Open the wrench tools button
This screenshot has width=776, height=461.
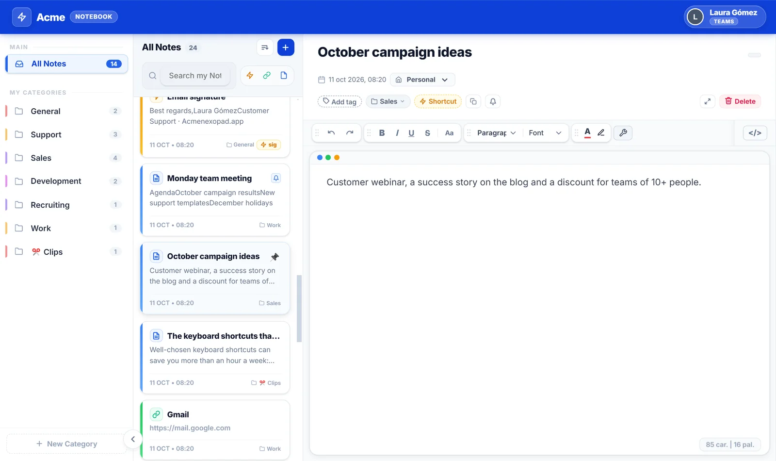pos(623,133)
